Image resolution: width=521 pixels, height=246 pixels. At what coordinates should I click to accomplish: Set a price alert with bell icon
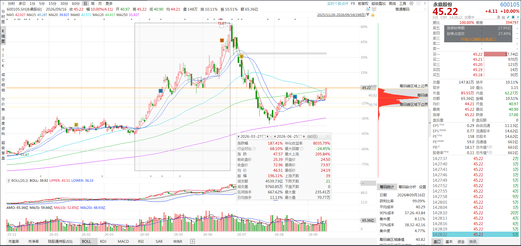(513, 17)
